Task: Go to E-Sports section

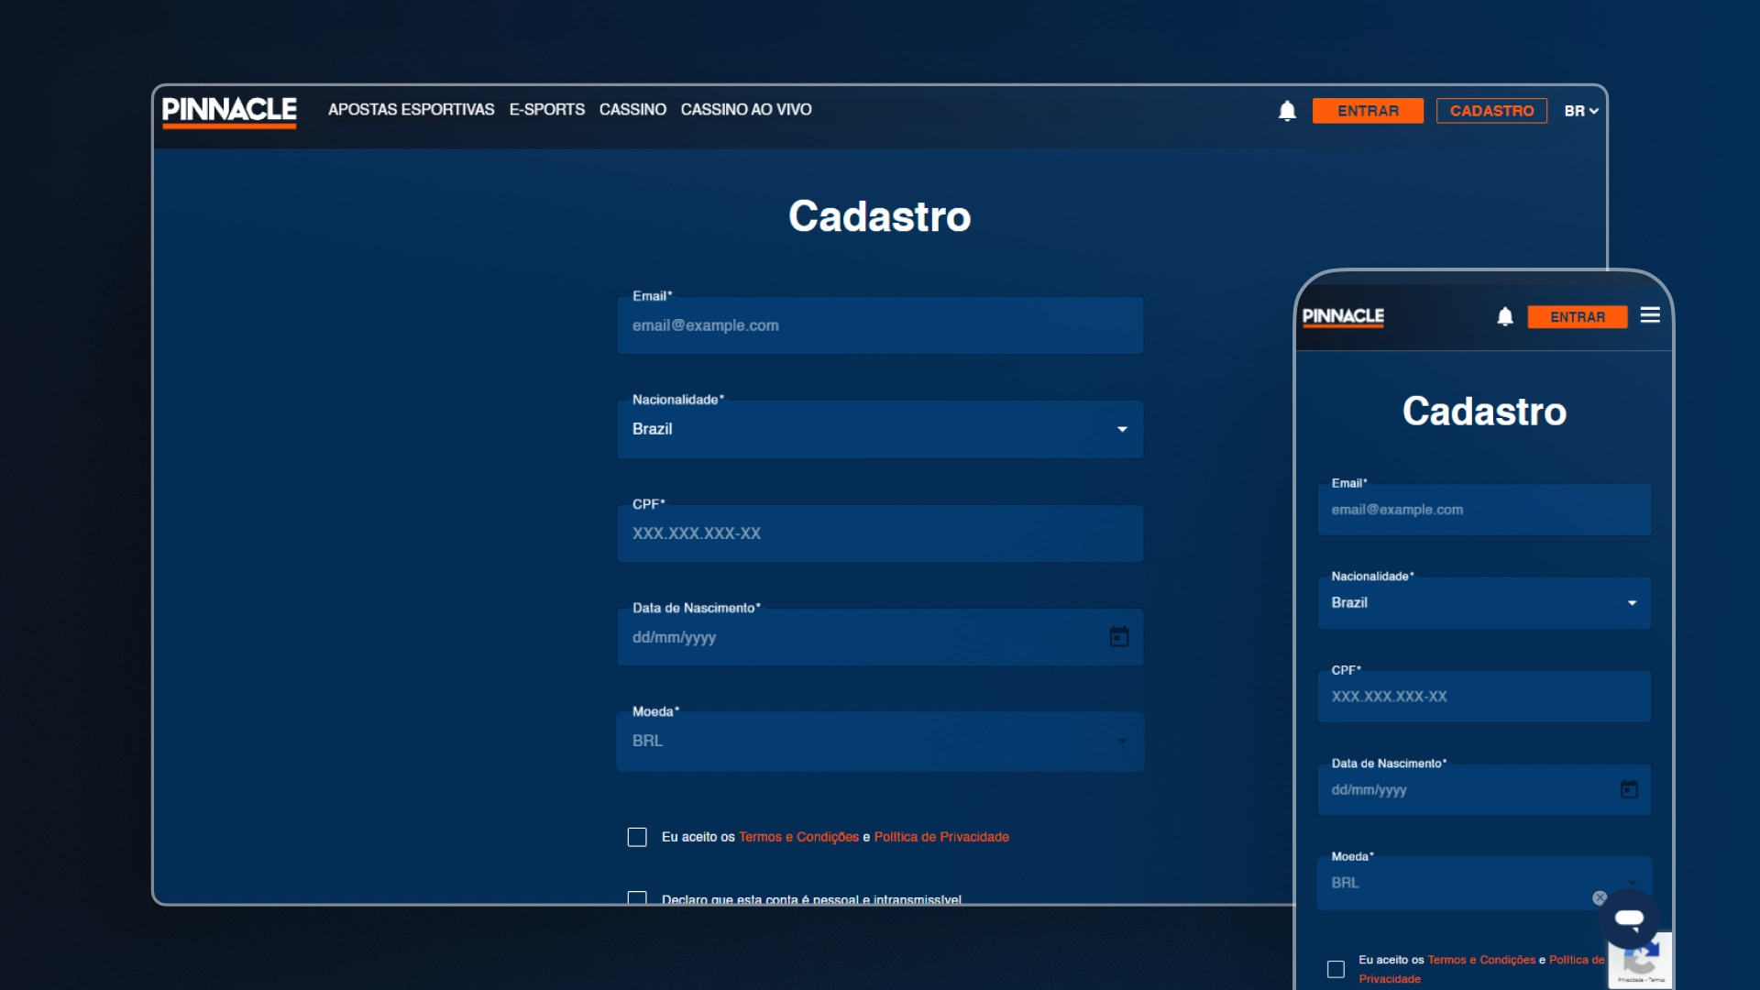Action: [546, 110]
